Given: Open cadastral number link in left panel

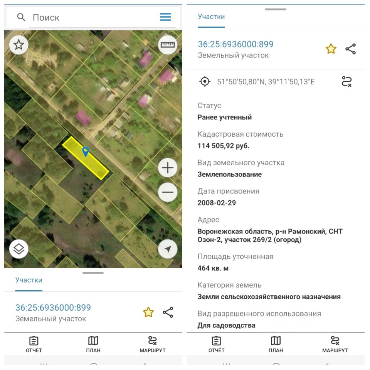Looking at the screenshot, I should [53, 308].
